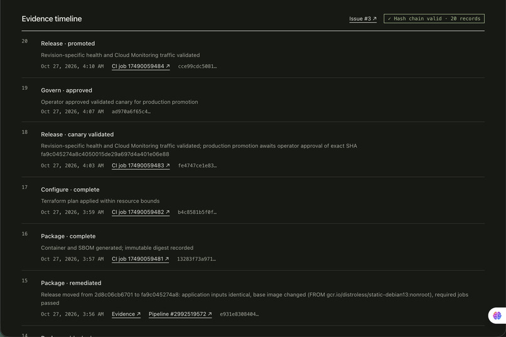Click record number 20
This screenshot has width=506, height=337.
tap(24, 41)
